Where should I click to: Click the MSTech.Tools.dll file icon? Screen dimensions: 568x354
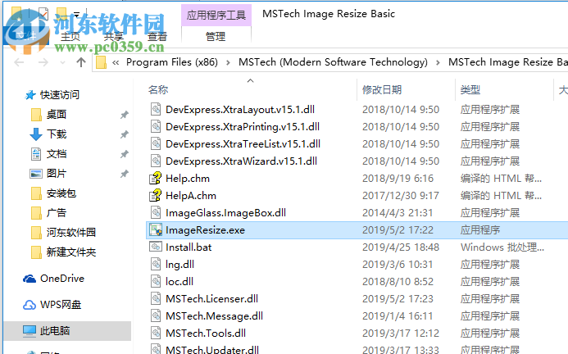coord(156,333)
